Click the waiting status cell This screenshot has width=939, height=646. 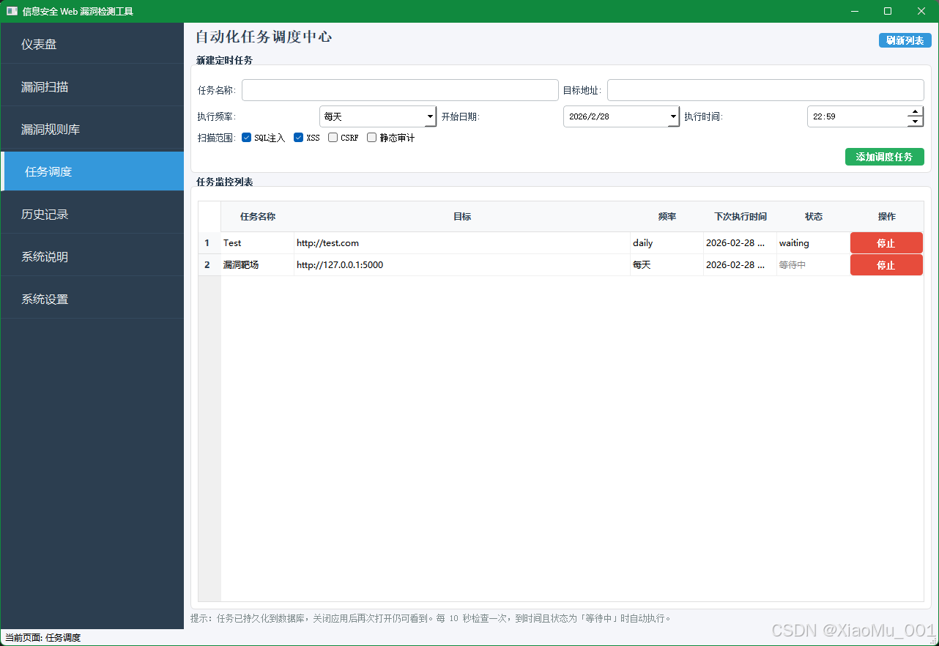pyautogui.click(x=813, y=243)
